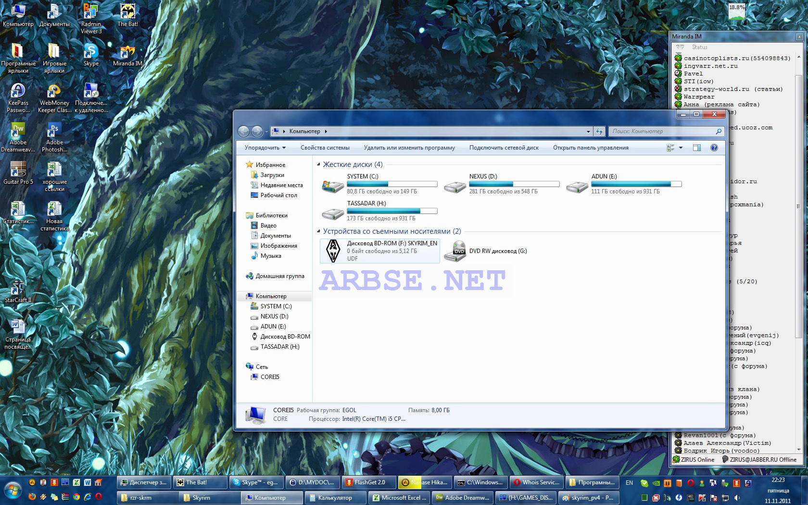This screenshot has width=808, height=505.
Task: Select the NEXUS (D:) drive icon
Action: 454,186
